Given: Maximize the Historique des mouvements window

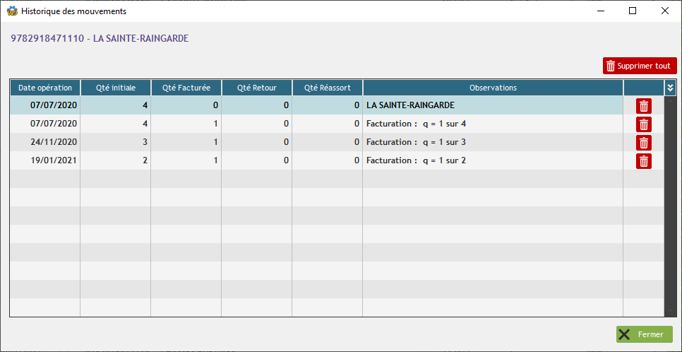Looking at the screenshot, I should pos(633,11).
